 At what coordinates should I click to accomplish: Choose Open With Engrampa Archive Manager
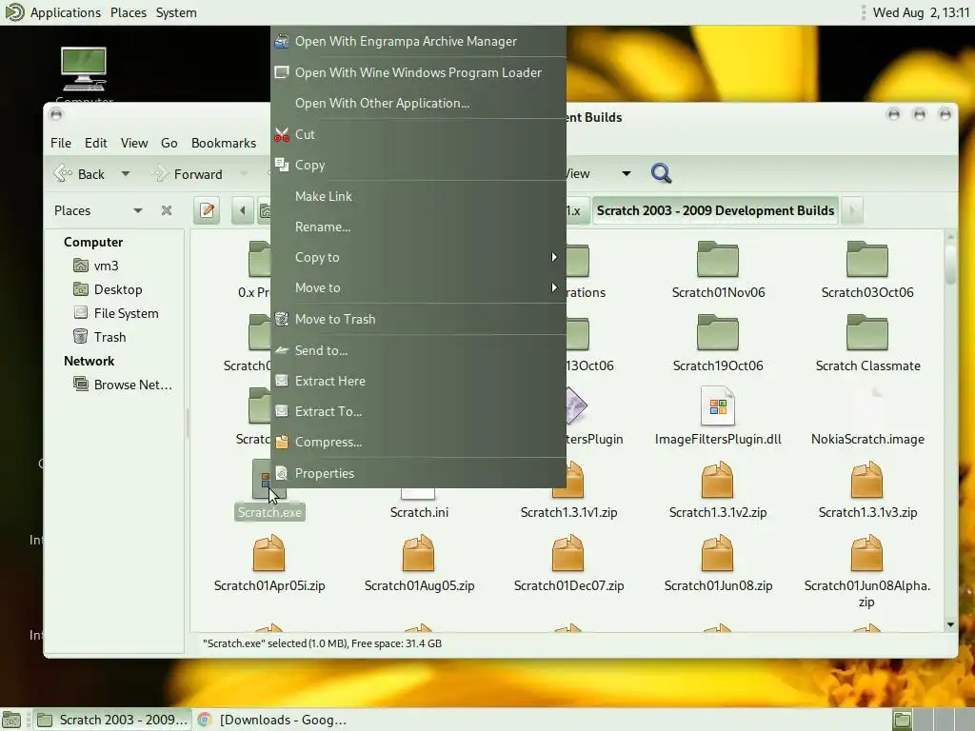click(418, 41)
